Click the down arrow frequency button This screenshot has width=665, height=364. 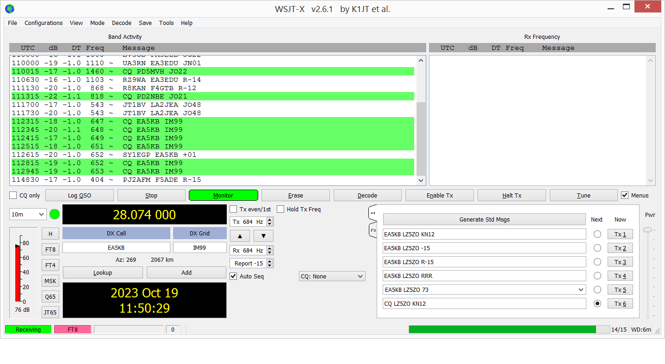(x=263, y=236)
